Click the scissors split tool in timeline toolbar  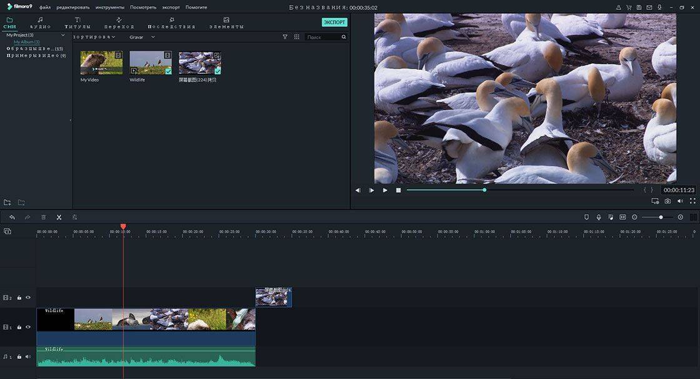59,217
